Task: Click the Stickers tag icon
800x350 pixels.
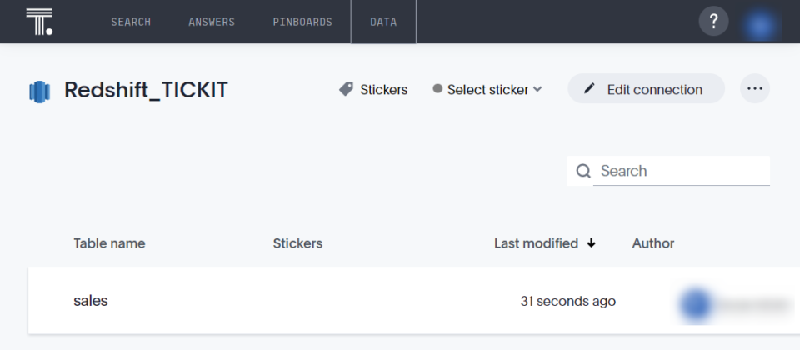Action: pos(347,89)
